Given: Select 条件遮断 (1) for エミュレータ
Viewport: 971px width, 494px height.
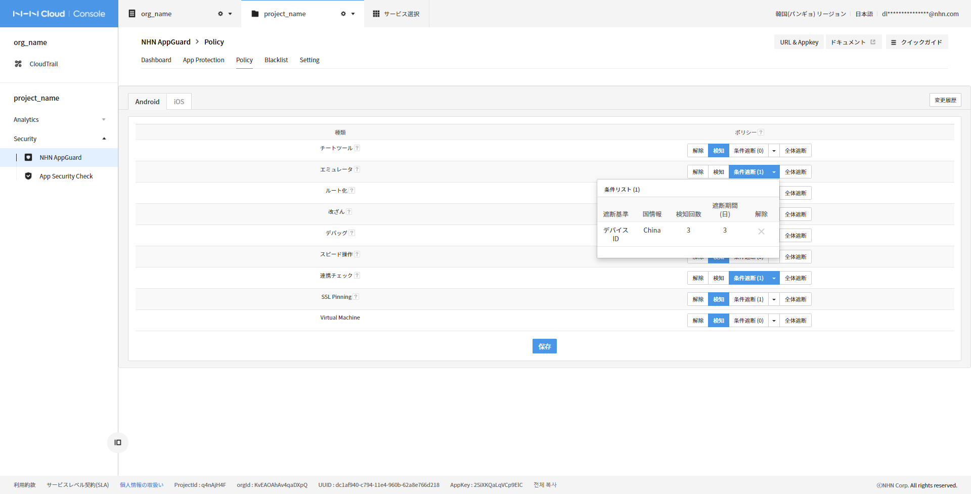Looking at the screenshot, I should [x=748, y=172].
